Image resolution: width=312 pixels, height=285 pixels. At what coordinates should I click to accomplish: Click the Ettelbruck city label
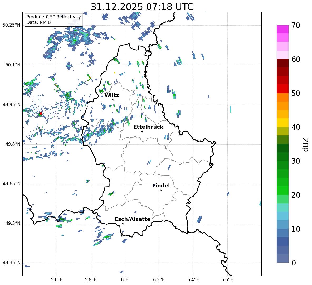tap(148, 127)
